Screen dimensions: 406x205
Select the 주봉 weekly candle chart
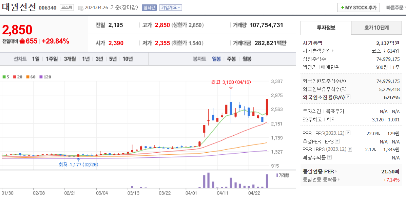pos(231,59)
